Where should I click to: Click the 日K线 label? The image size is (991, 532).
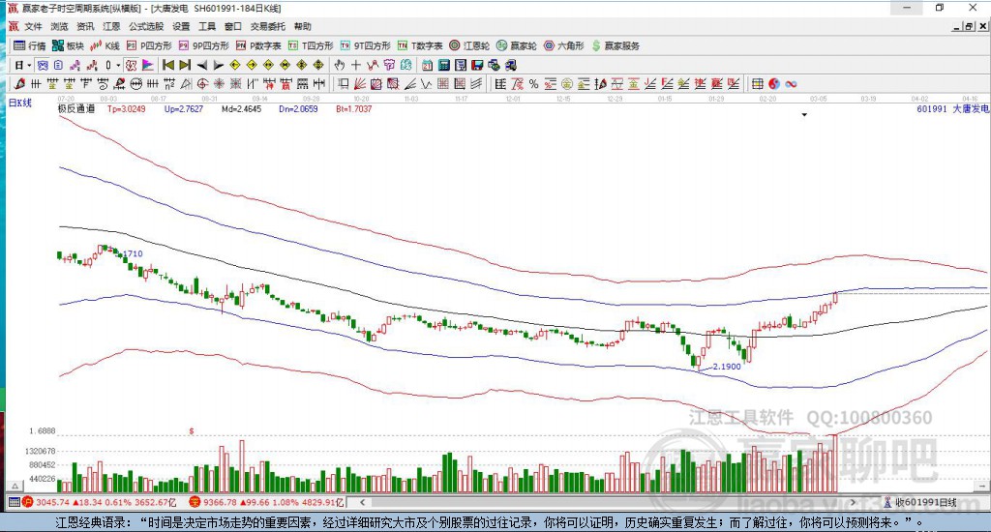tap(19, 103)
